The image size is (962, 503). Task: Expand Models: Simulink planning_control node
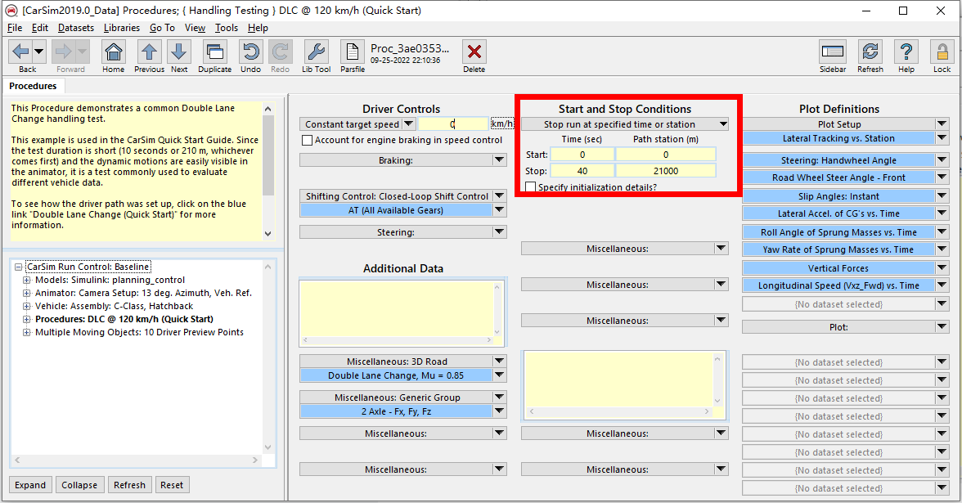coord(26,280)
